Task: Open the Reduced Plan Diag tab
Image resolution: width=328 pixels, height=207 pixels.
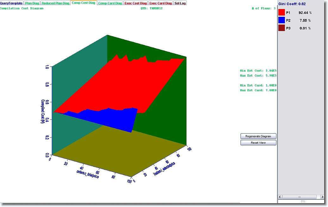Action: (55, 3)
